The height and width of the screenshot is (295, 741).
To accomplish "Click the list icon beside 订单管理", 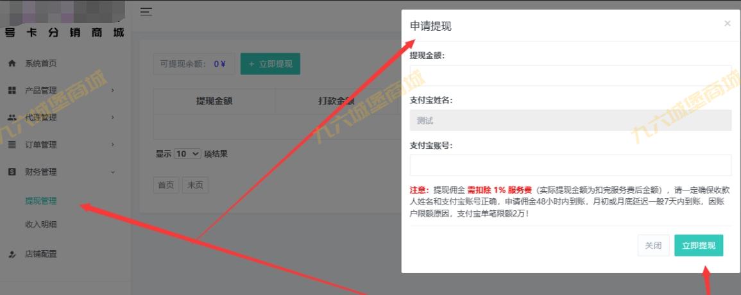I will [12, 145].
